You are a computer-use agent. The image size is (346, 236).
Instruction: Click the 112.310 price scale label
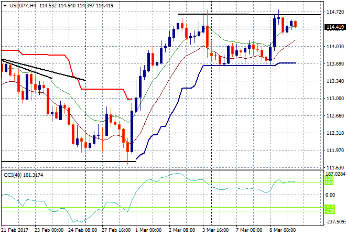coord(335,133)
